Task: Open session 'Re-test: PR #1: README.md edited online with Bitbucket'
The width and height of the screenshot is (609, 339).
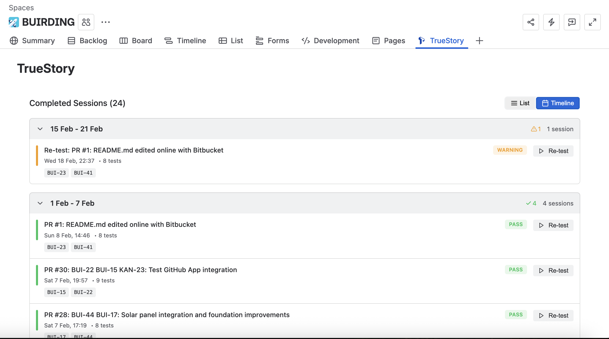Action: 134,150
